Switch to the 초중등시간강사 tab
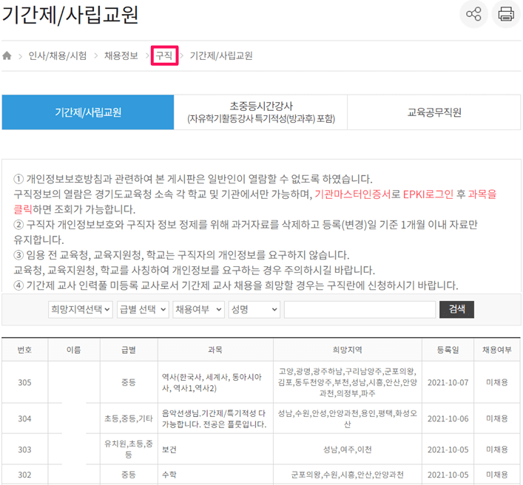The width and height of the screenshot is (523, 485). pos(261,112)
